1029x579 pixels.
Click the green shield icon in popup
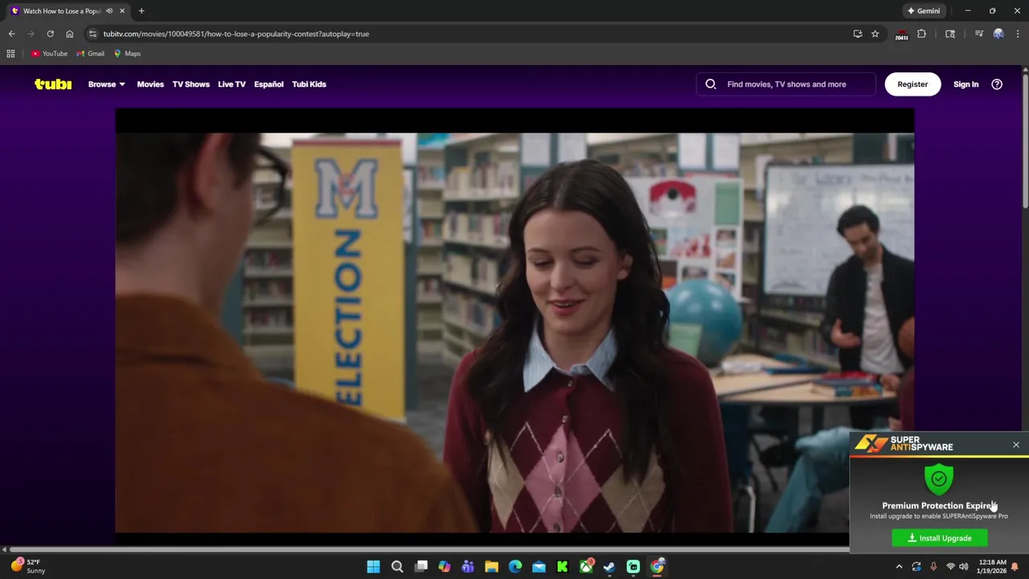coord(939,479)
